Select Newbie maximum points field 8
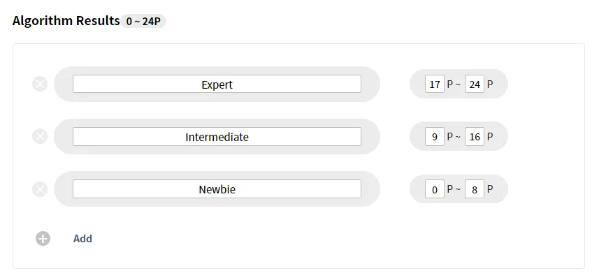The image size is (599, 280). (x=475, y=189)
